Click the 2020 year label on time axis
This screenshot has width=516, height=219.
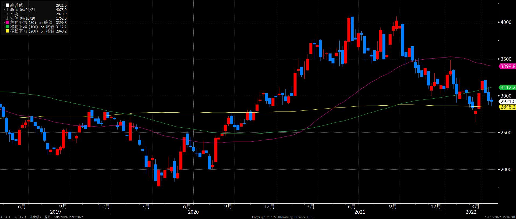[x=193, y=212]
